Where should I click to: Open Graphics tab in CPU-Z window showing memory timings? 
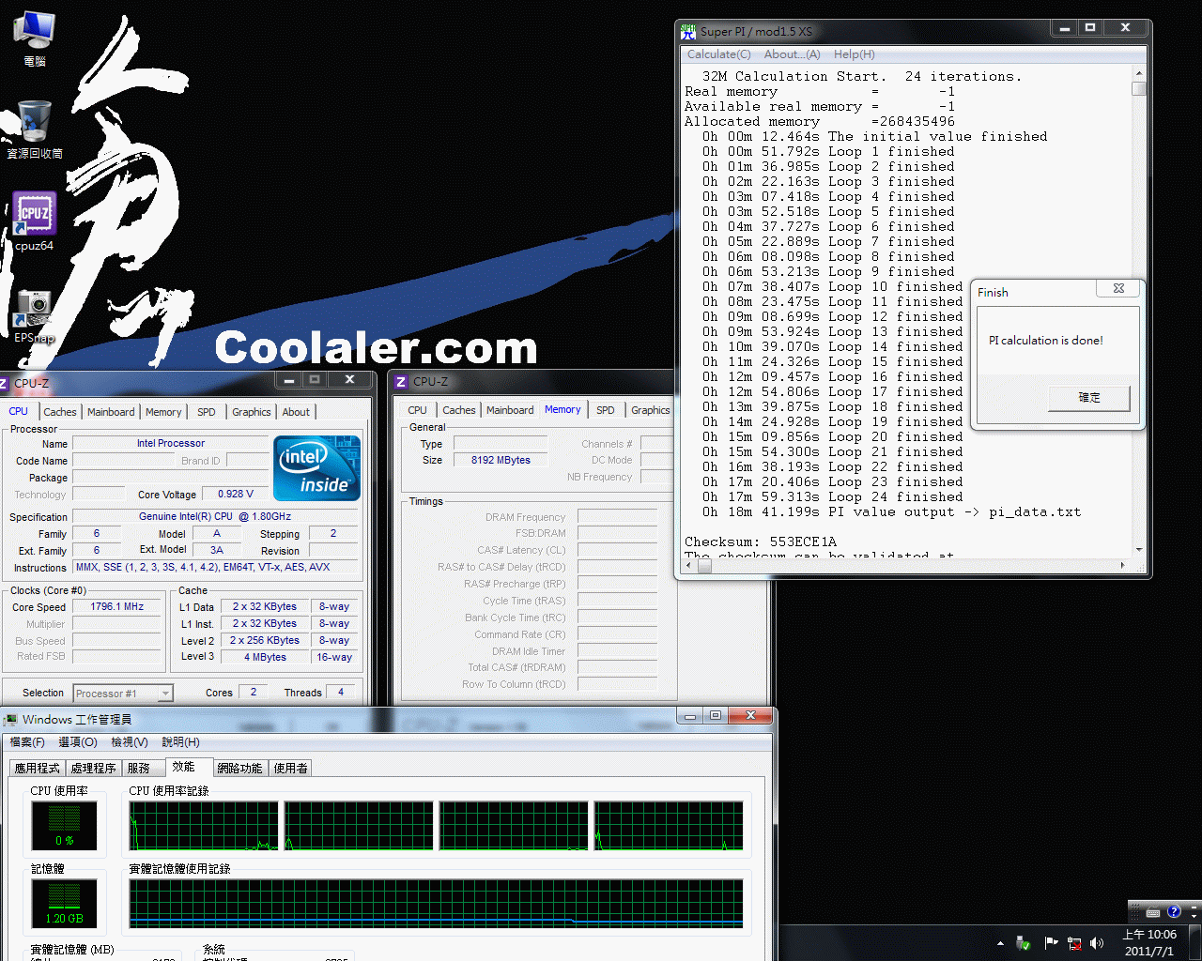(650, 410)
